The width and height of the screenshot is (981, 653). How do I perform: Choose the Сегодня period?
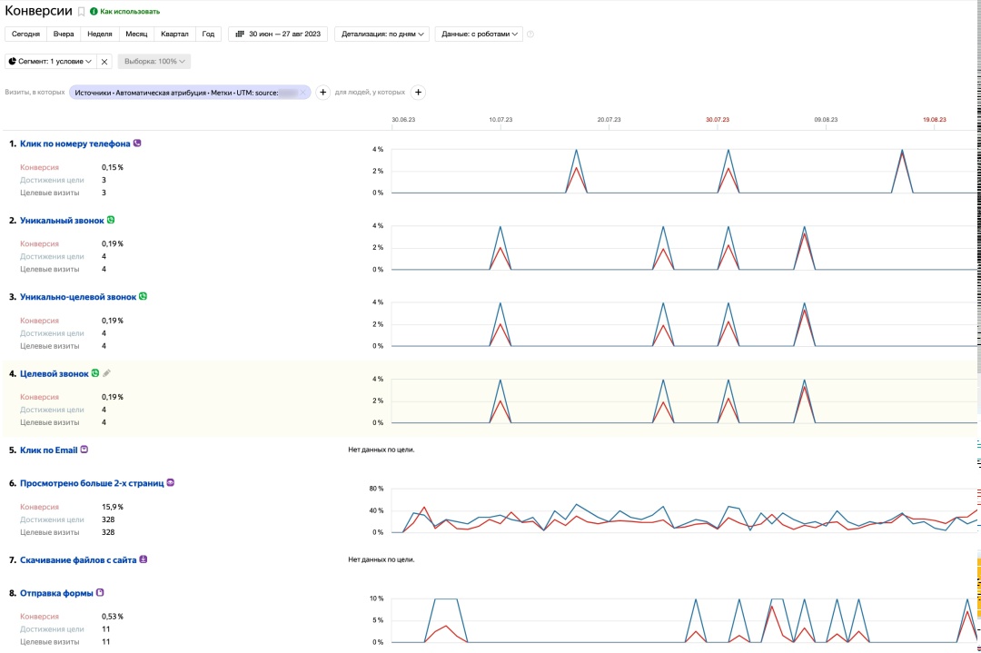coord(25,35)
